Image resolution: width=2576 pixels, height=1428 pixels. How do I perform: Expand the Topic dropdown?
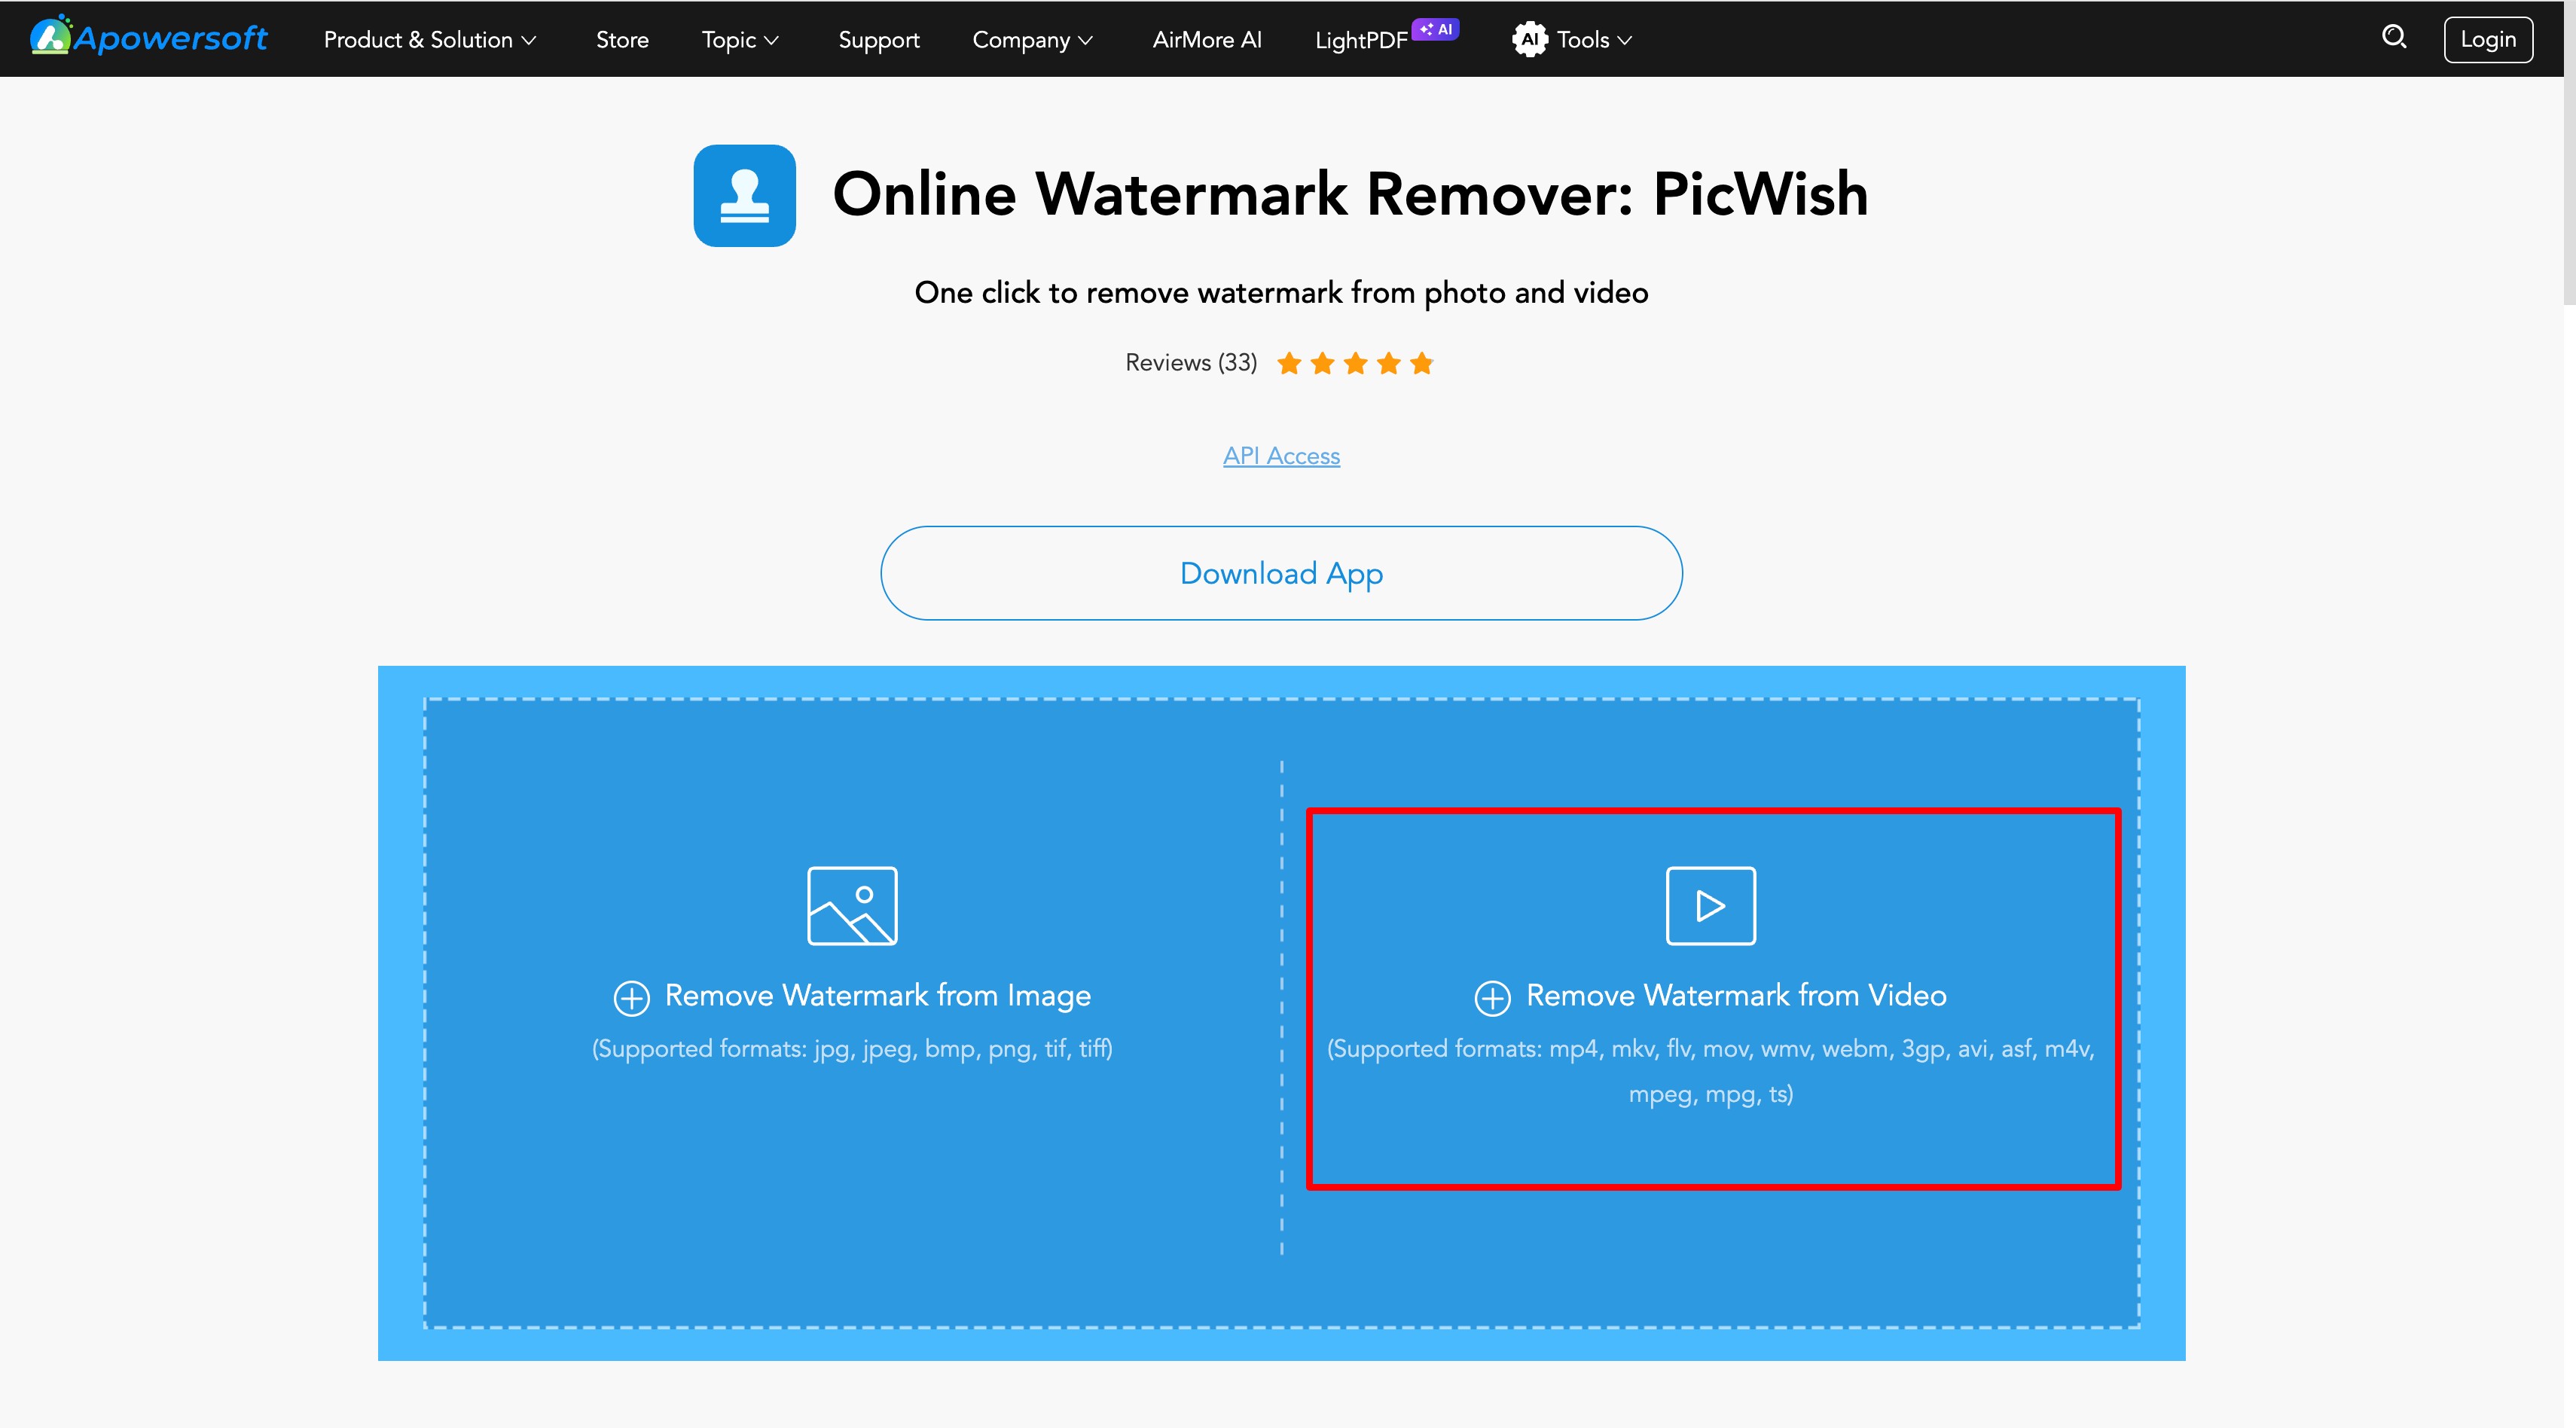pyautogui.click(x=740, y=40)
